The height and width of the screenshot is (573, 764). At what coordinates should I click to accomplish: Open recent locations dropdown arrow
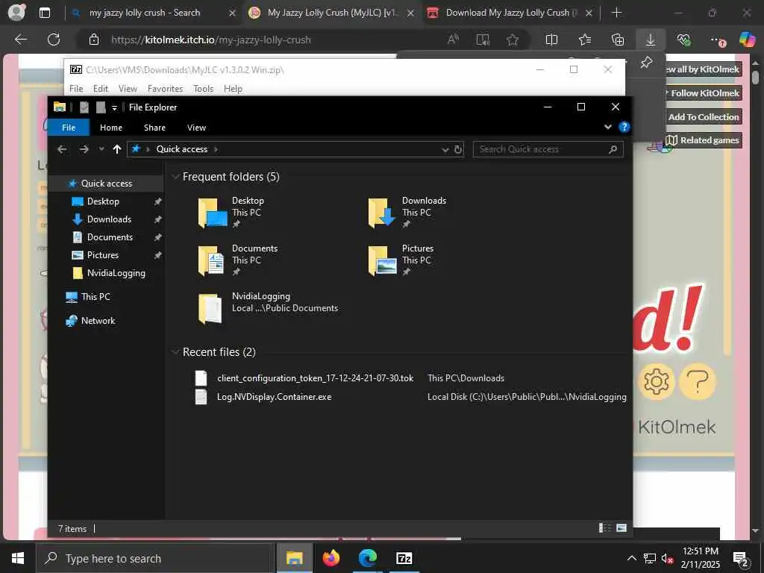[101, 149]
